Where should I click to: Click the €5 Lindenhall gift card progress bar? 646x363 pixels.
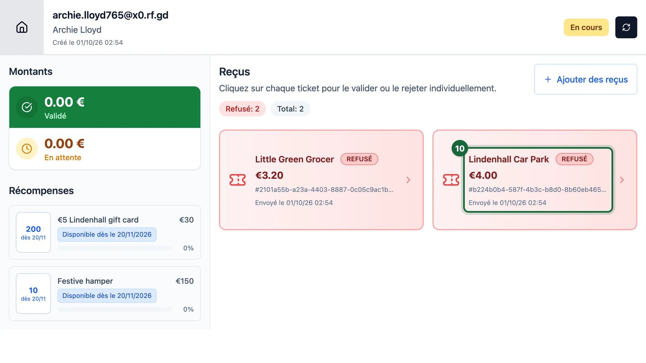115,248
